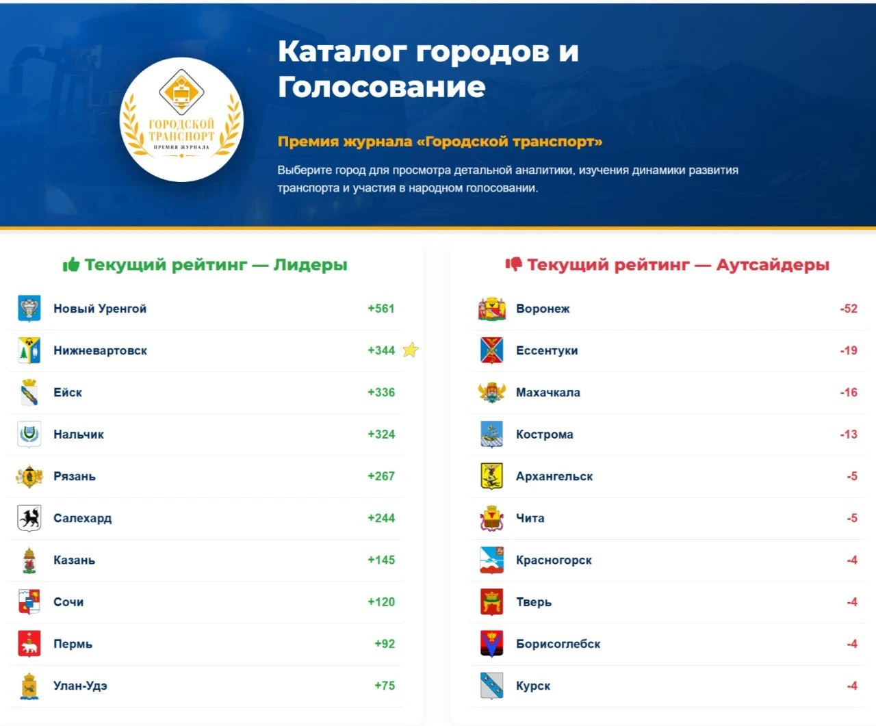Open the Махачкала city link
This screenshot has width=876, height=726.
tap(548, 393)
